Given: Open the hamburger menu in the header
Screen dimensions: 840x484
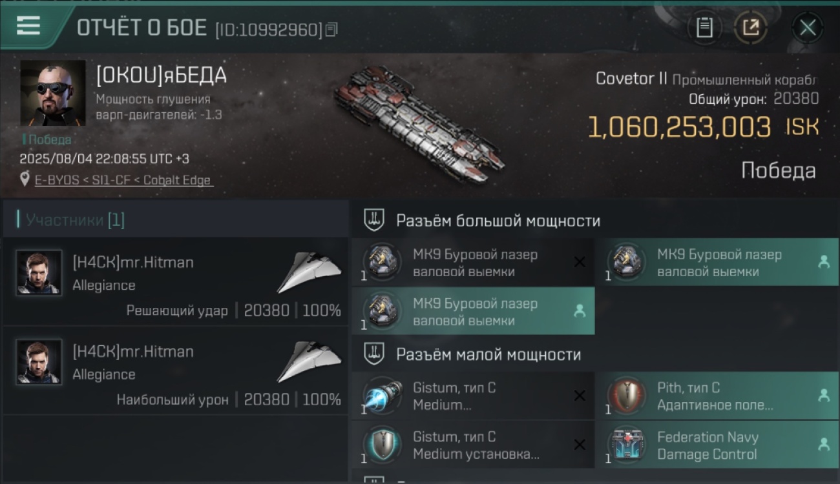Looking at the screenshot, I should [28, 26].
